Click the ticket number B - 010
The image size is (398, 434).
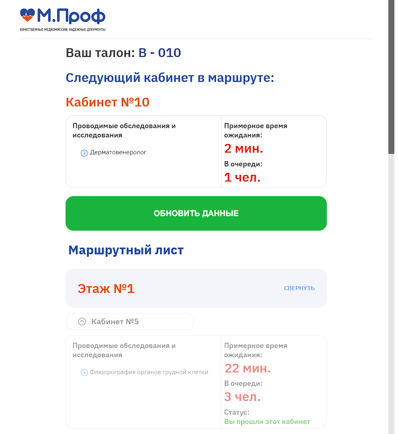pos(160,53)
